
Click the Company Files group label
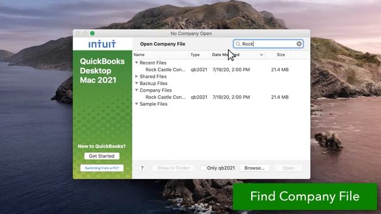click(x=155, y=90)
